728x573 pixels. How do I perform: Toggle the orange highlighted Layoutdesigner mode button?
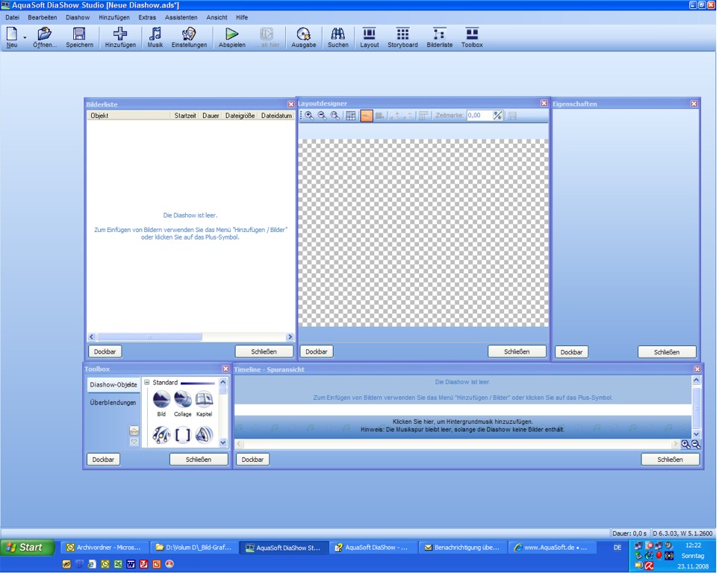(367, 116)
